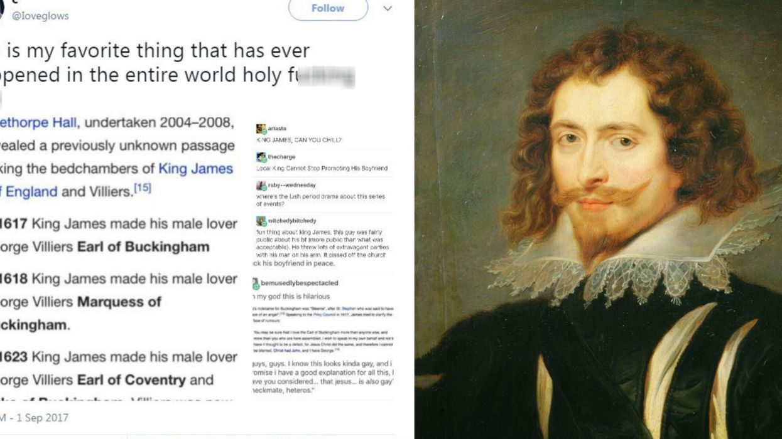Click the Follow button
782x439 pixels.
[x=328, y=9]
